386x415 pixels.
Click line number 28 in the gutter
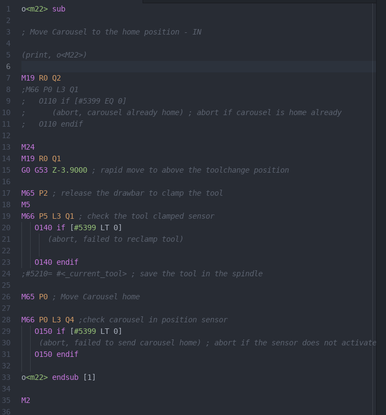(6, 320)
